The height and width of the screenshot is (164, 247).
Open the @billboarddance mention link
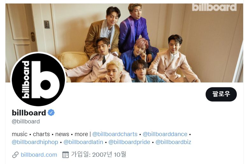coord(165,134)
